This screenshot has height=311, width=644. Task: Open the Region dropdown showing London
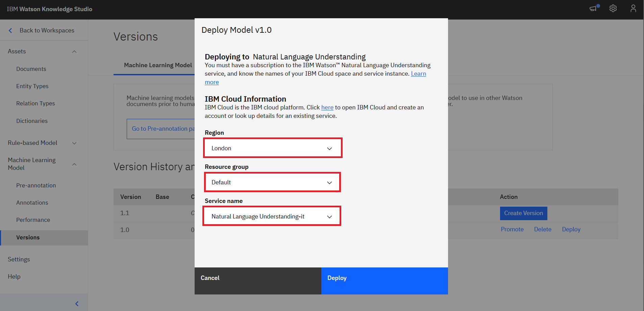point(273,148)
